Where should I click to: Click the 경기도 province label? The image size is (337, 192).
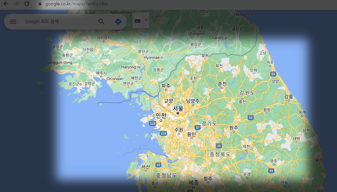[209, 123]
